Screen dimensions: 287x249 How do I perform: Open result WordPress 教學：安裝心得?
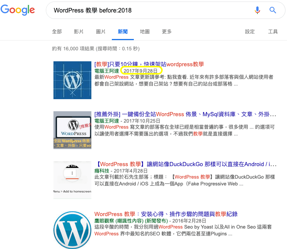point(166,214)
